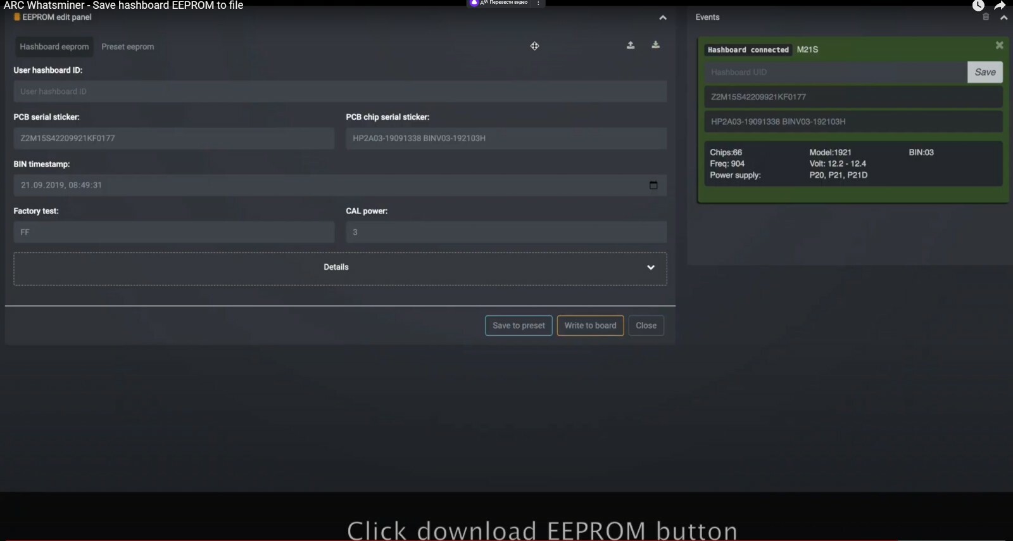Viewport: 1013px width, 541px height.
Task: Open the translate video options menu dots
Action: [538, 3]
